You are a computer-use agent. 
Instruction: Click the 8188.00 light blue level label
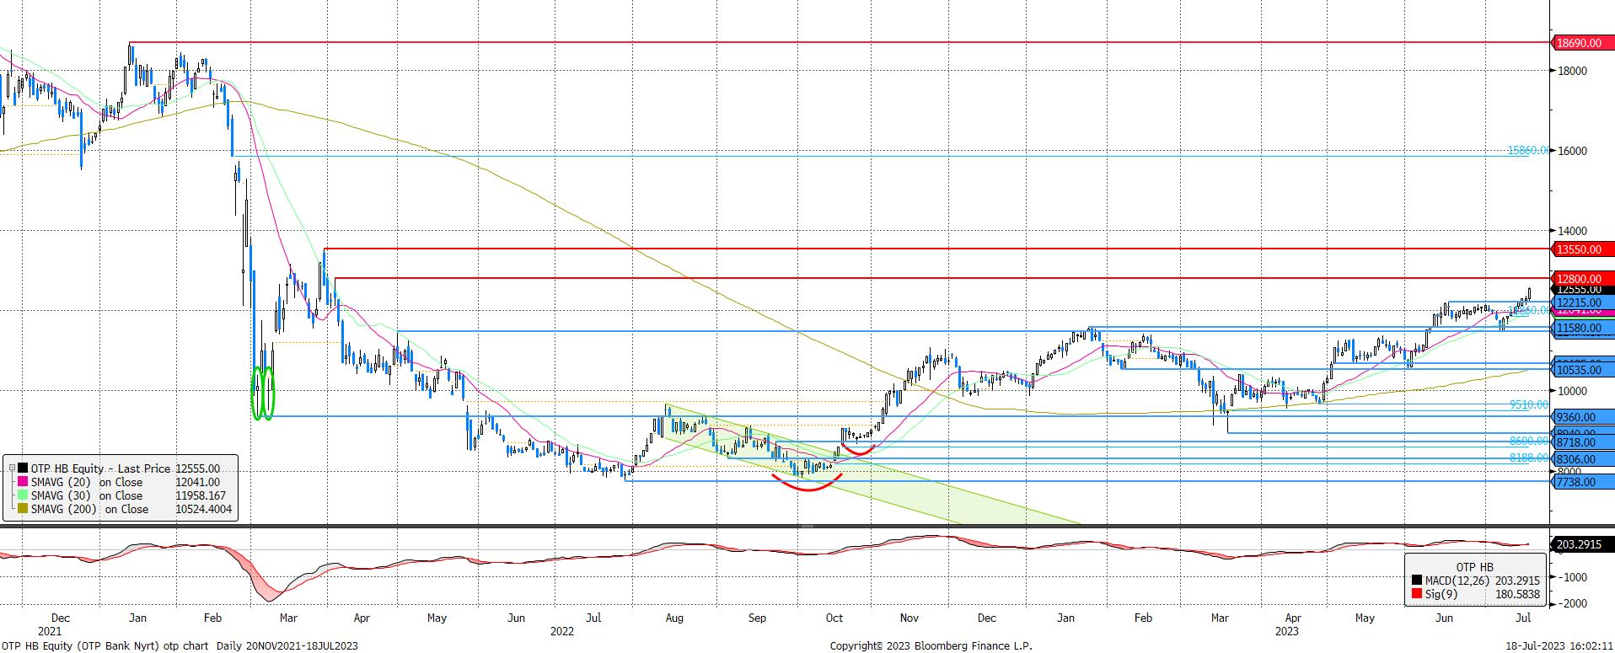click(x=1529, y=458)
